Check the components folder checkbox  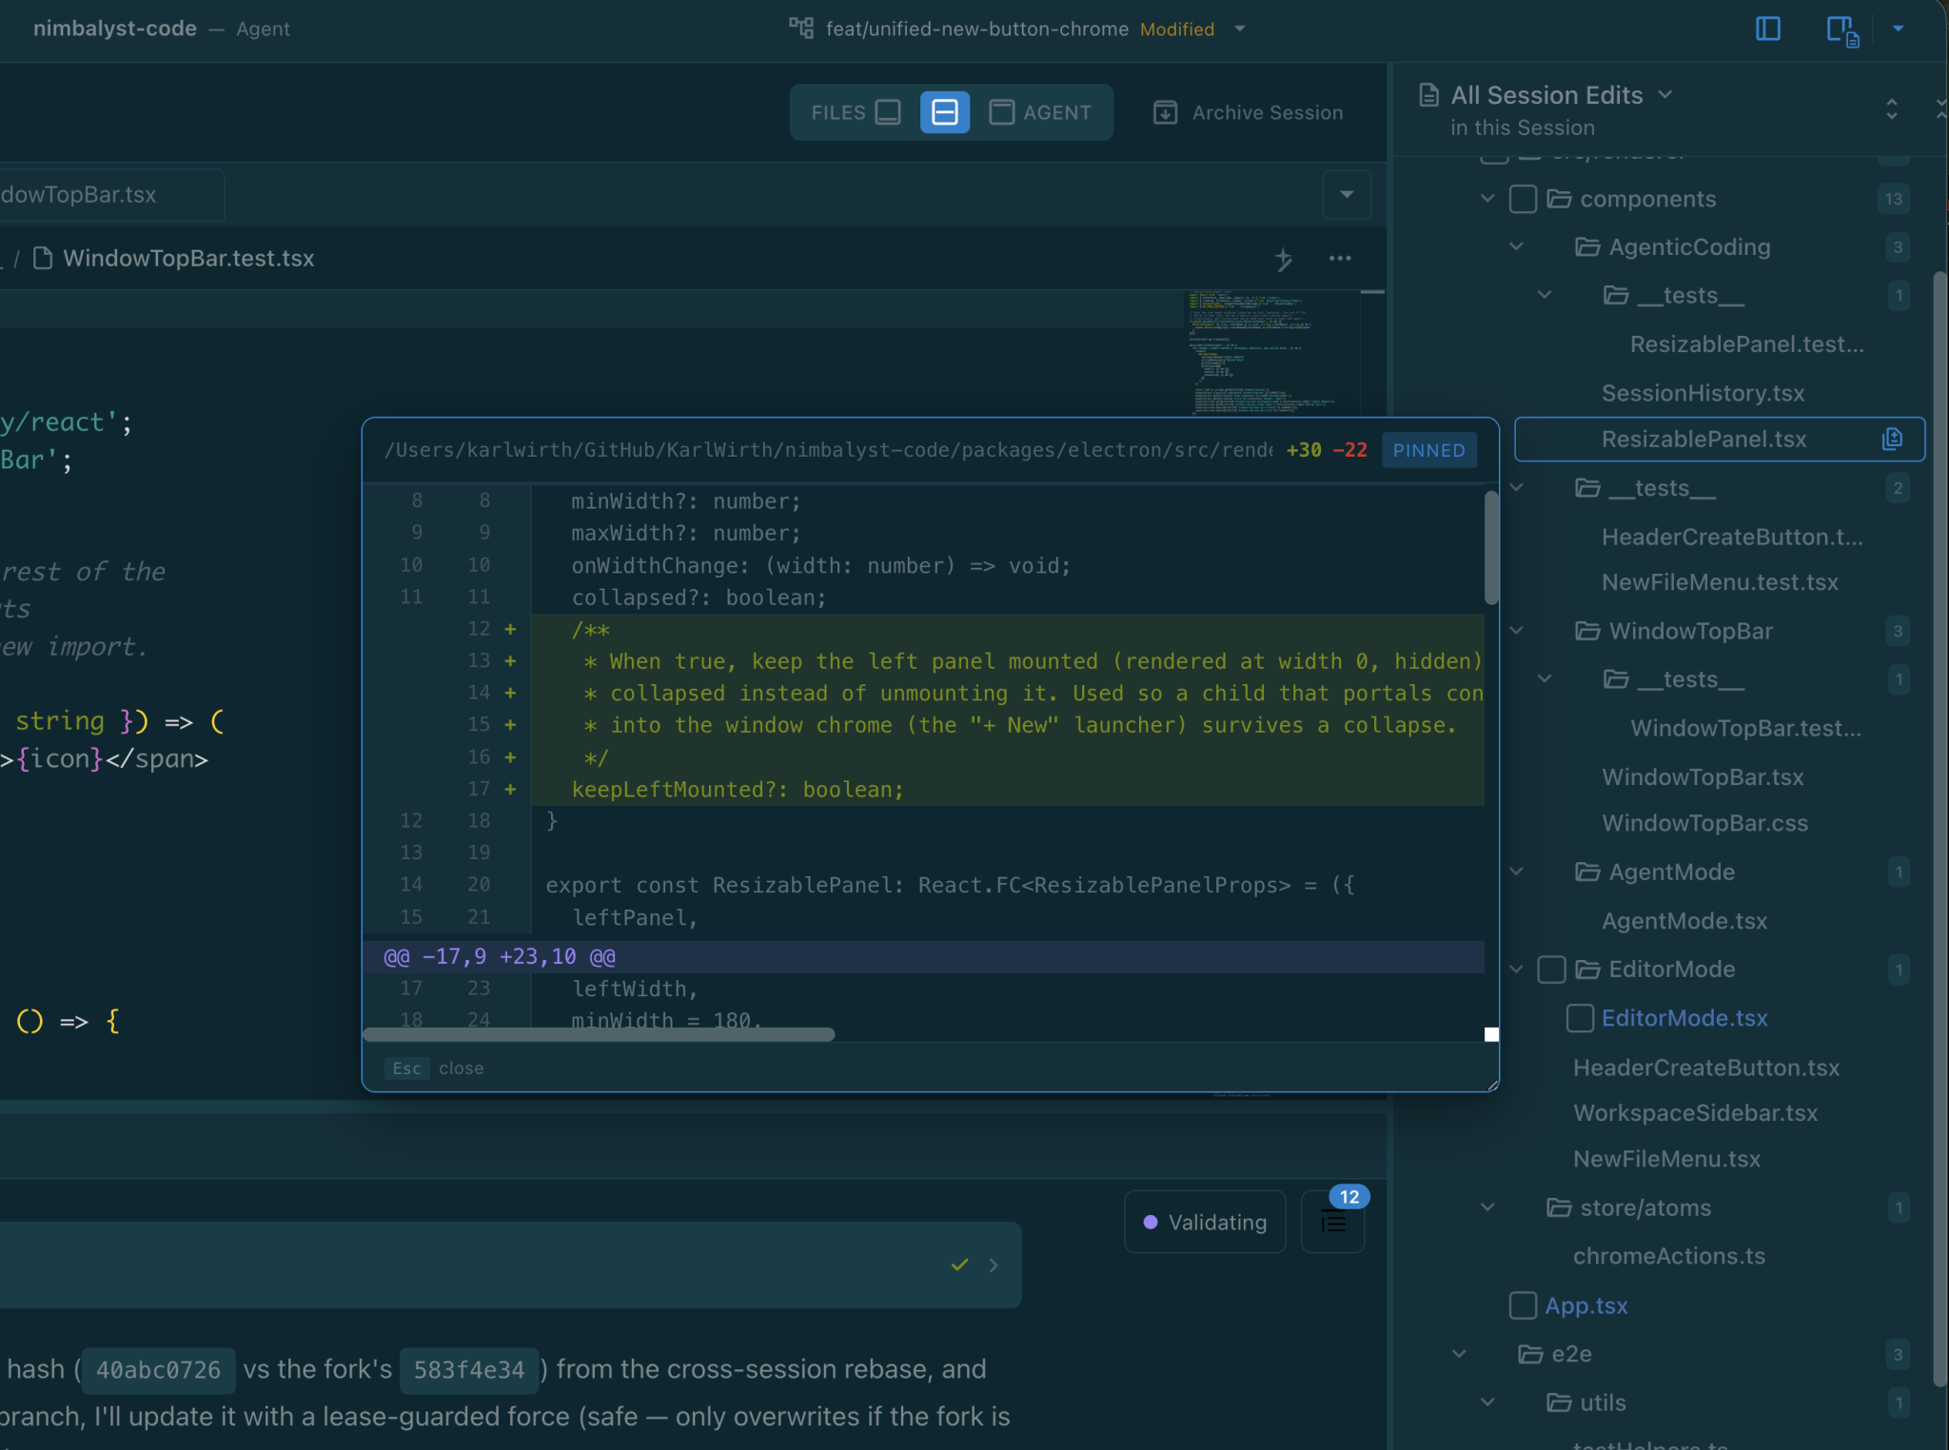[1523, 199]
